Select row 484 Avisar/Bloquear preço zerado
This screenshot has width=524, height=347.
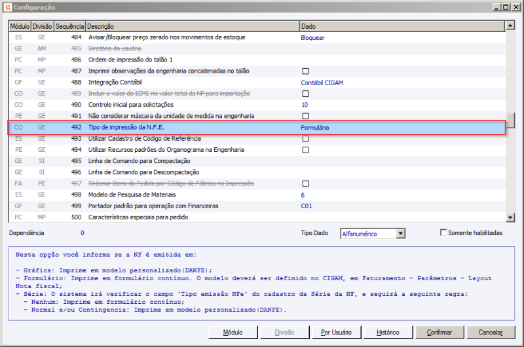257,37
